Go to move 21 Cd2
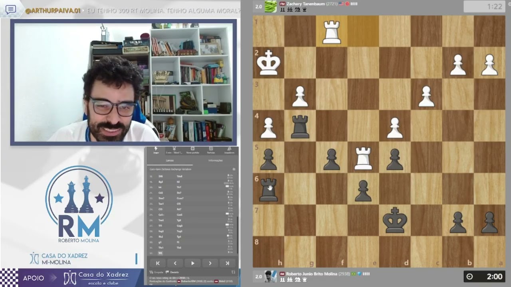511x287 pixels. [160, 193]
